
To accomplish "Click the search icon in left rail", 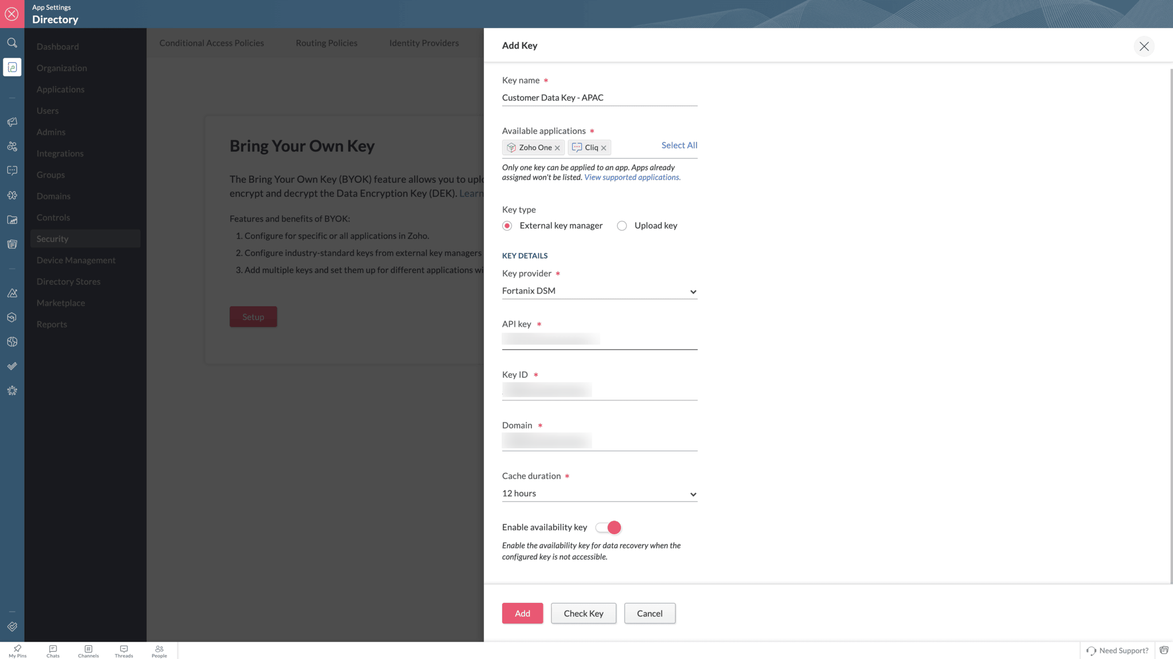I will pyautogui.click(x=12, y=43).
